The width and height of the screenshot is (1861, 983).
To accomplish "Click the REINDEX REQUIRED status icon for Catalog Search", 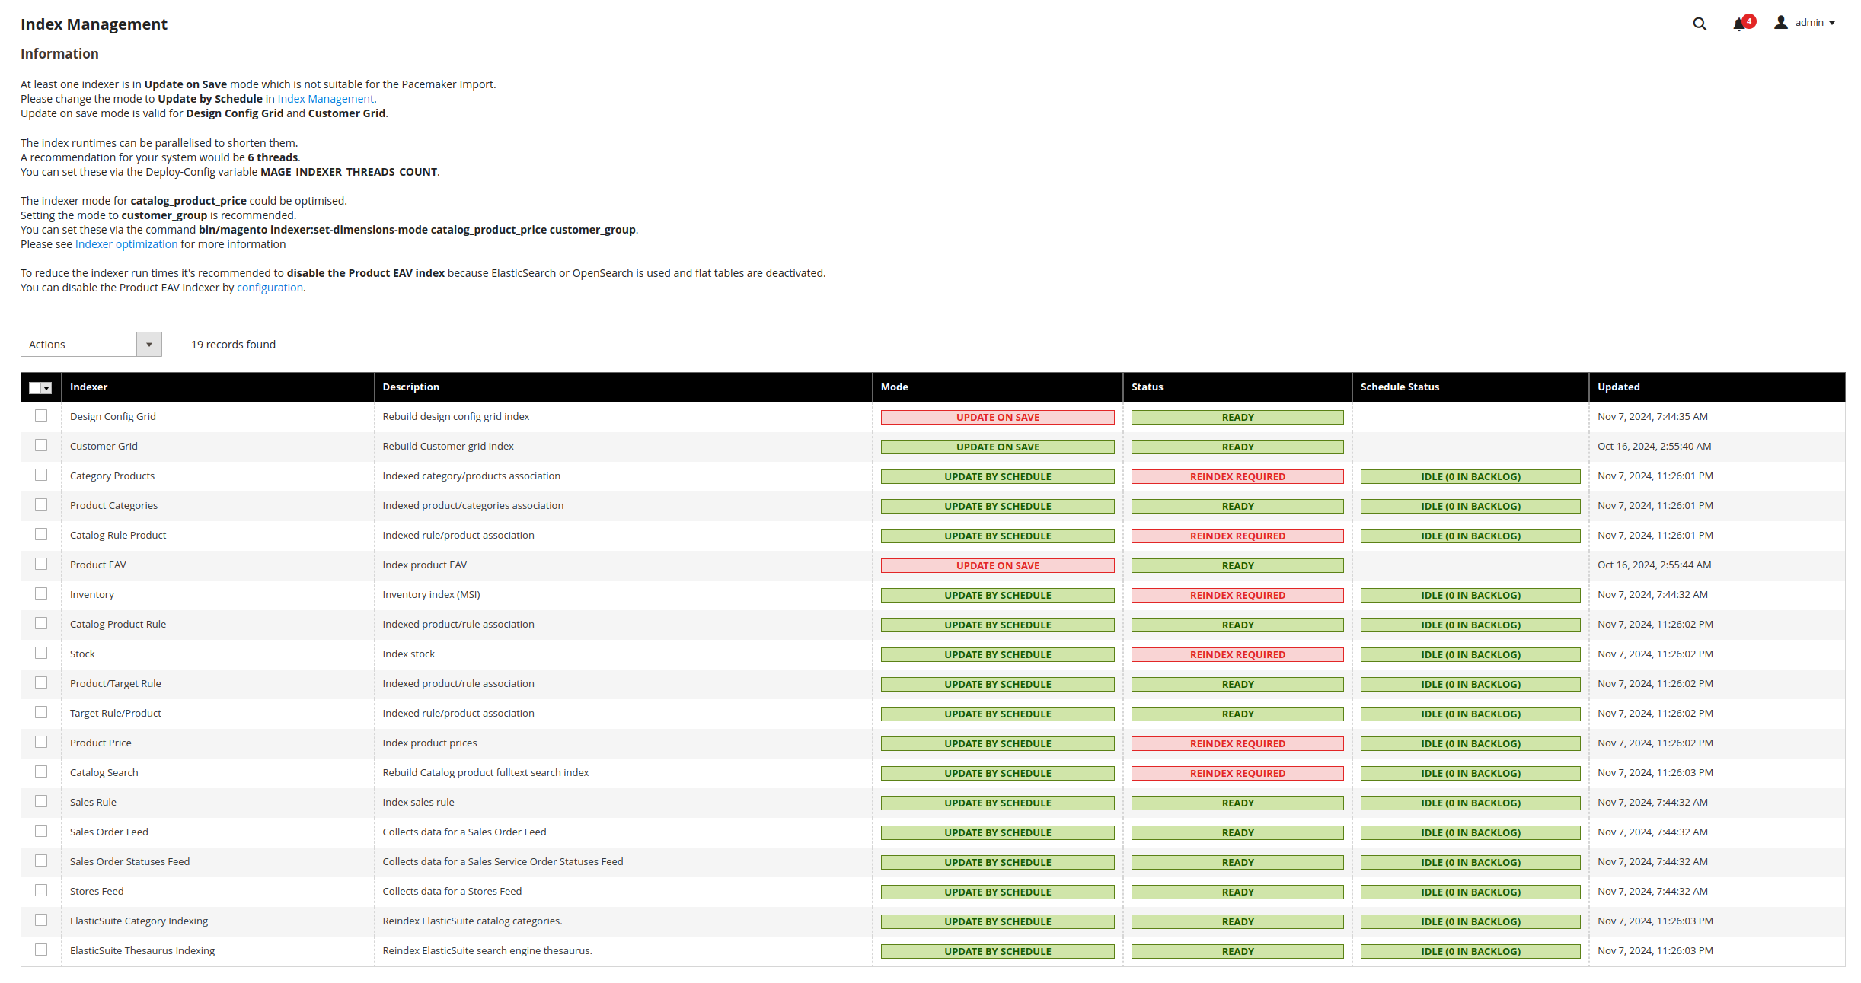I will (1234, 771).
